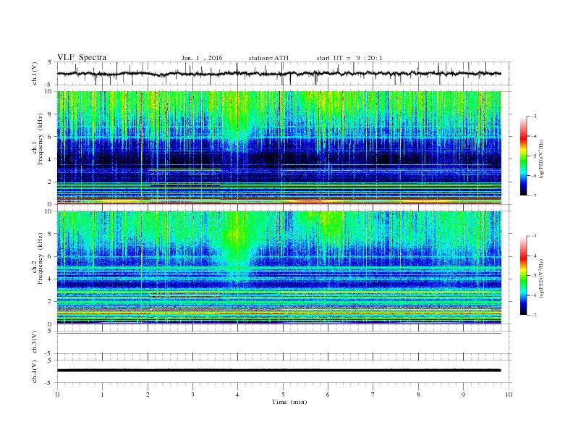Click the 'ch.1(V)' waveform axis label

pyautogui.click(x=35, y=73)
